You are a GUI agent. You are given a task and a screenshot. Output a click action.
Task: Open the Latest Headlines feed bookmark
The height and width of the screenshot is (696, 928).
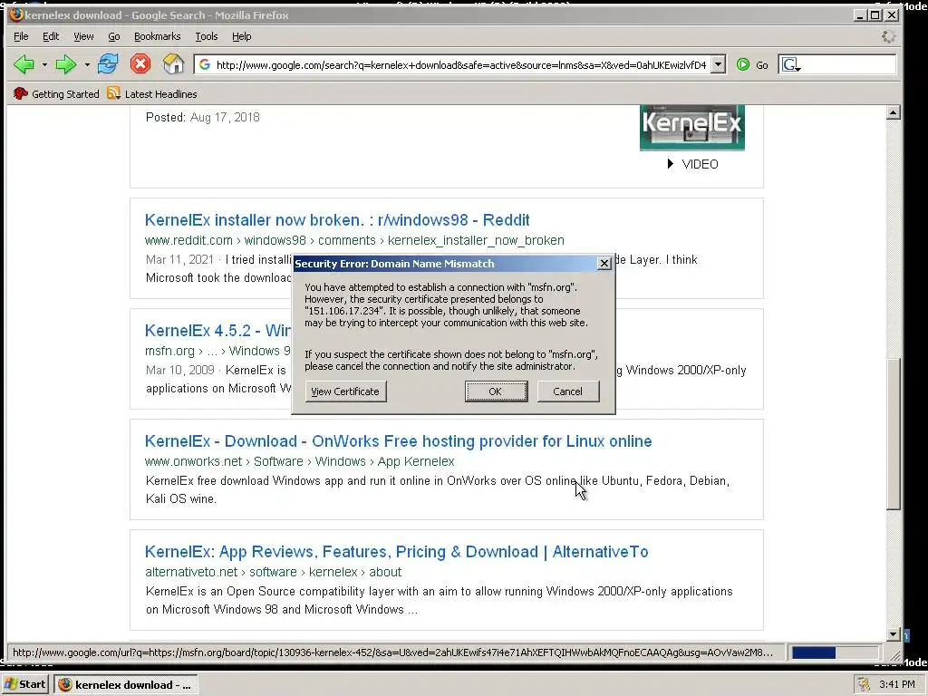point(152,93)
